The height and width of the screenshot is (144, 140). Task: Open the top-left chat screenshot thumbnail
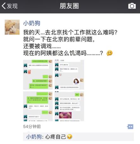[38, 75]
